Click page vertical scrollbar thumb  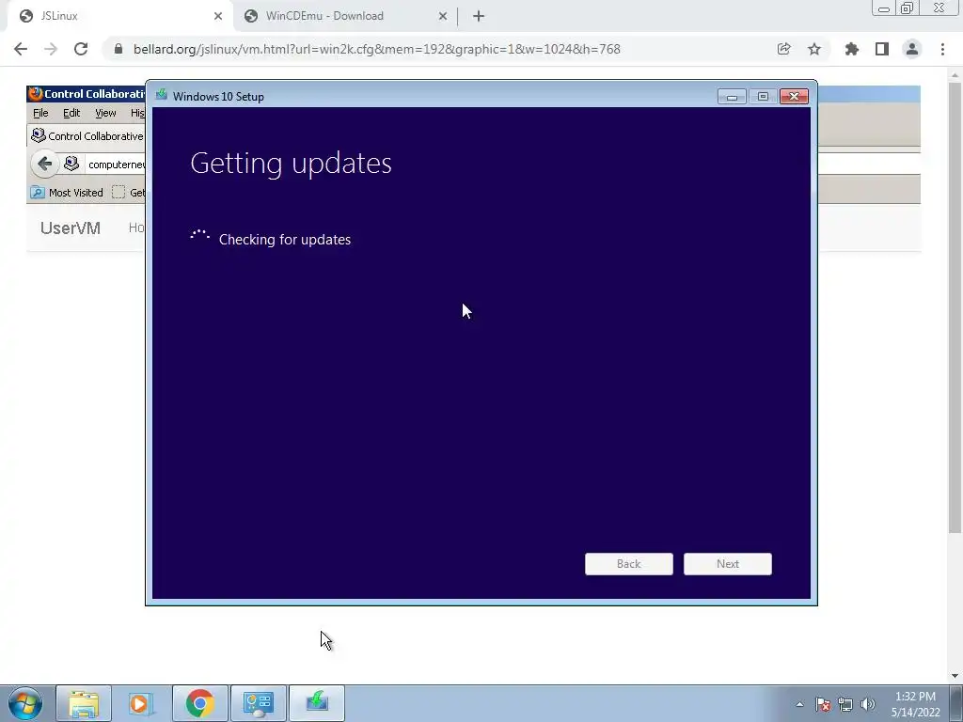point(955,307)
